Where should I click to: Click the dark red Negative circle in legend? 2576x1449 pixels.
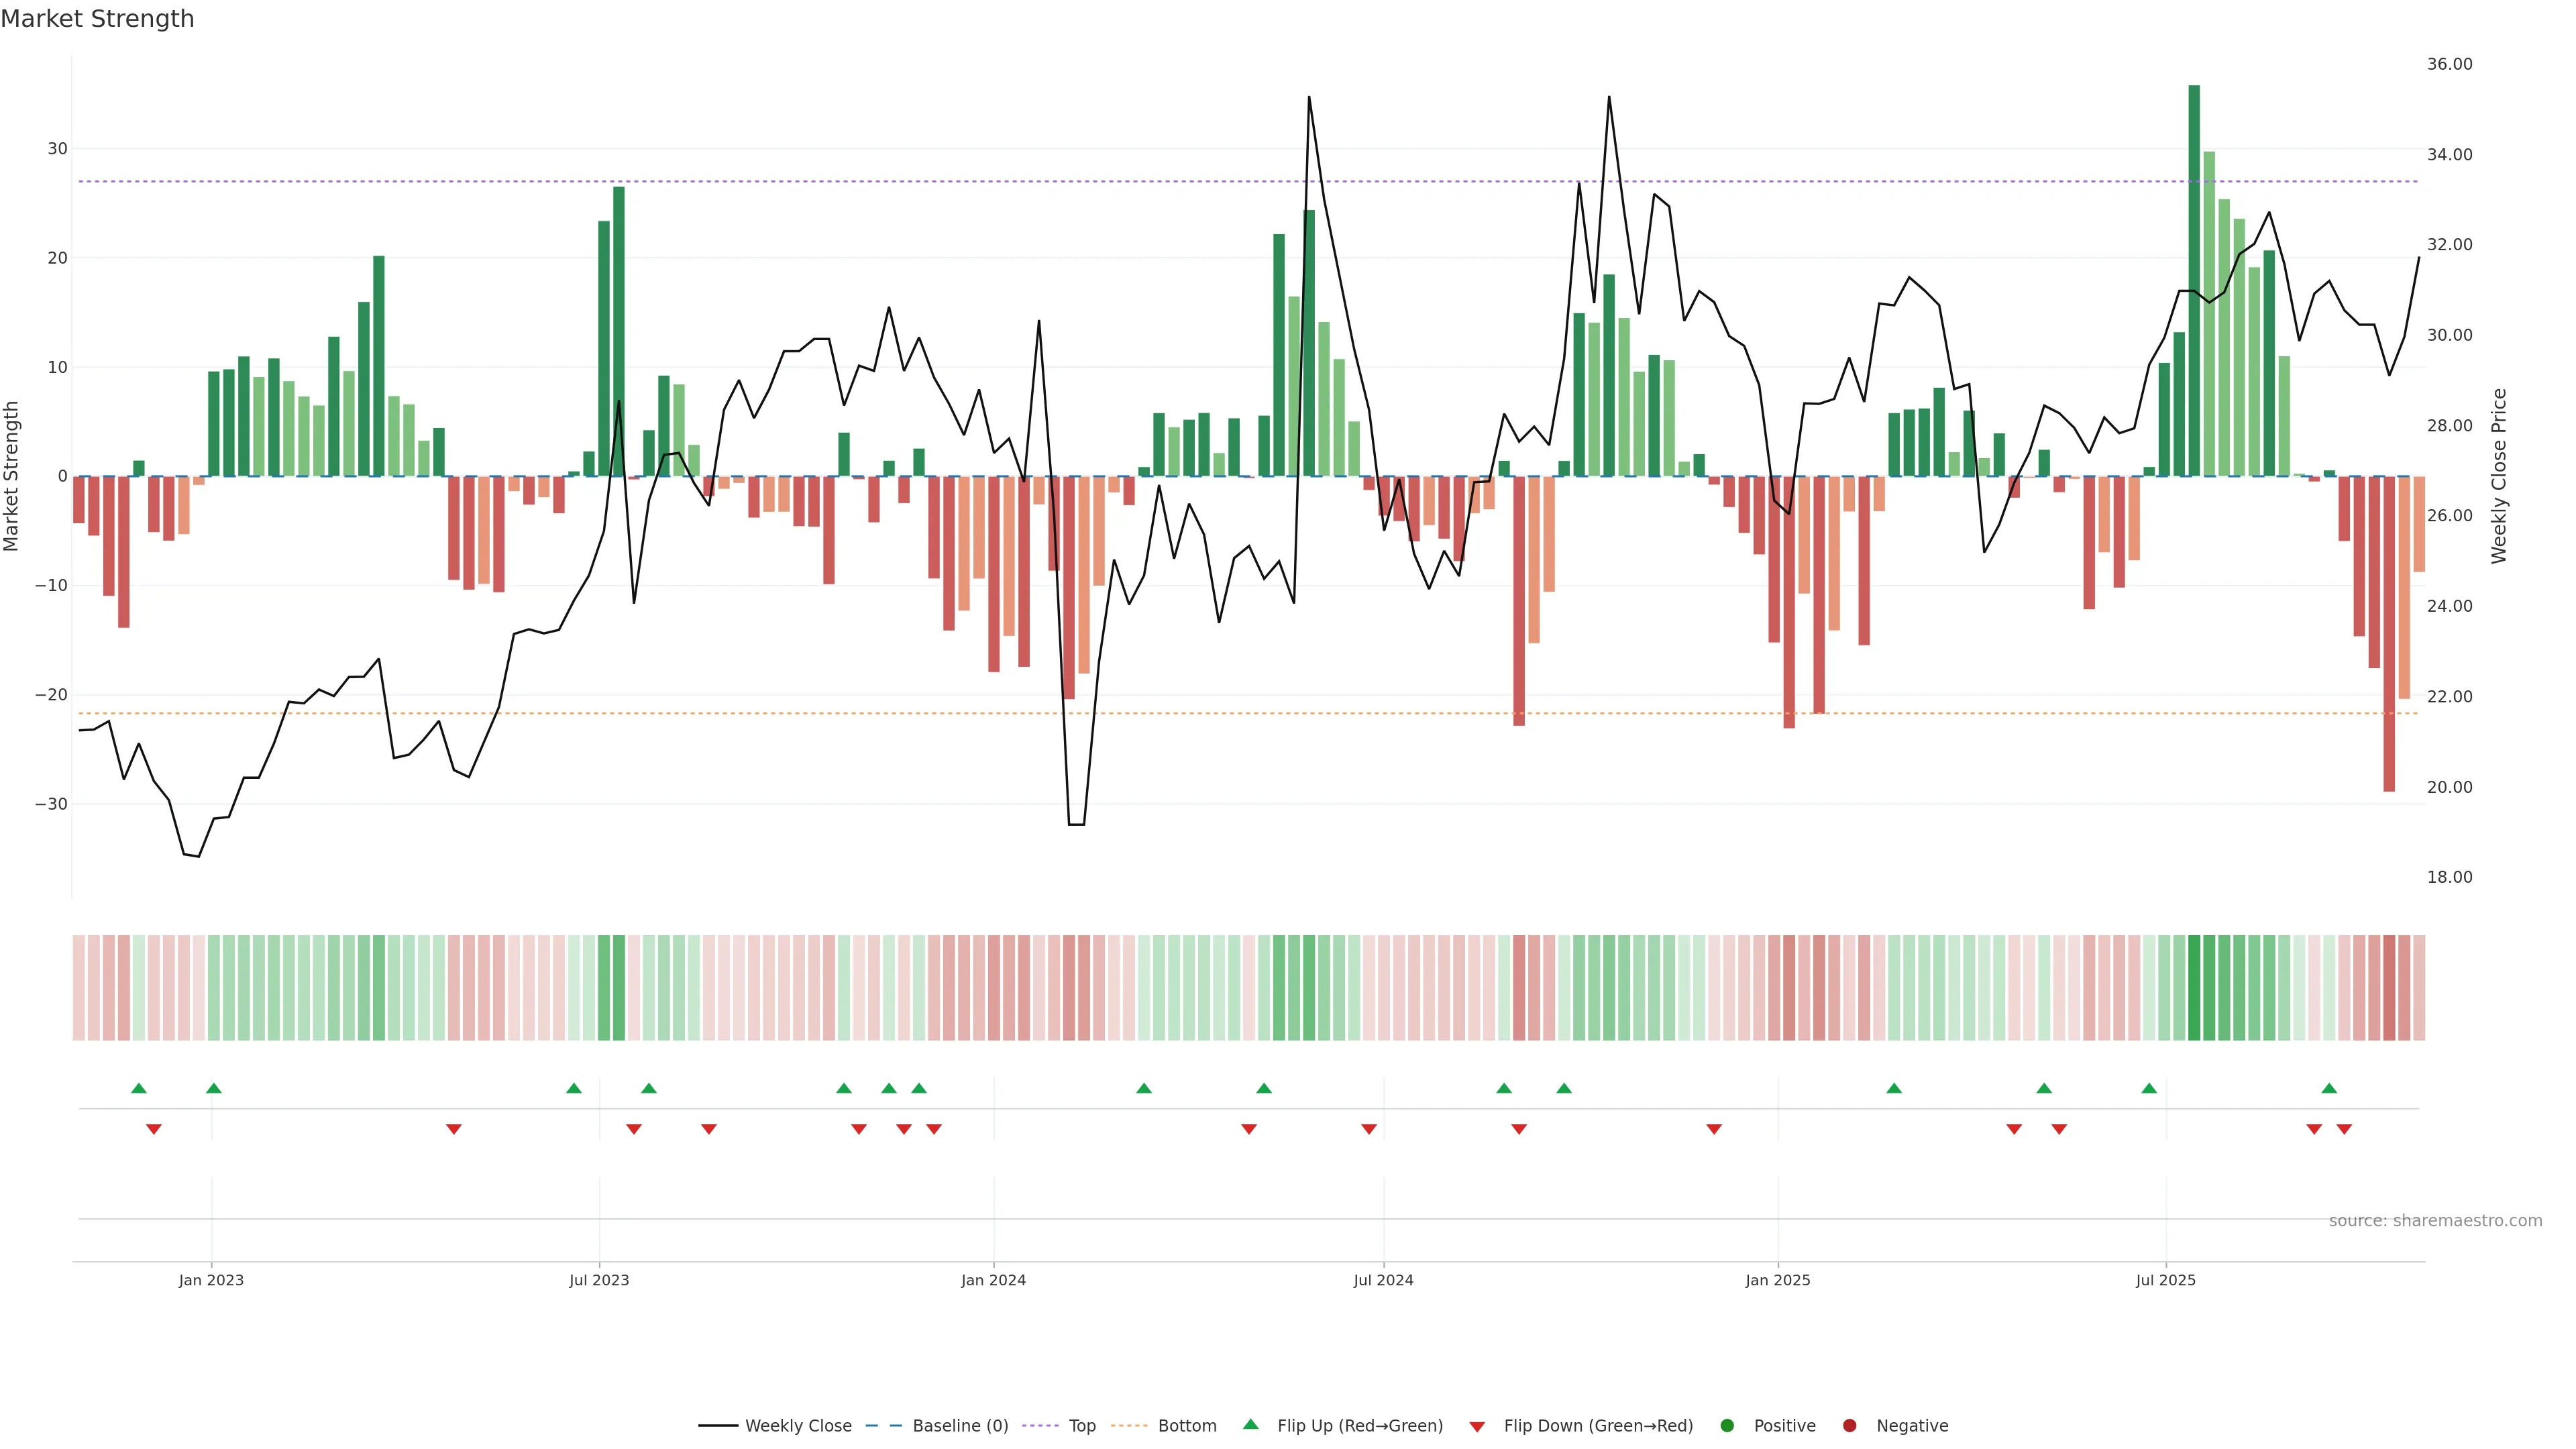tap(1849, 1426)
